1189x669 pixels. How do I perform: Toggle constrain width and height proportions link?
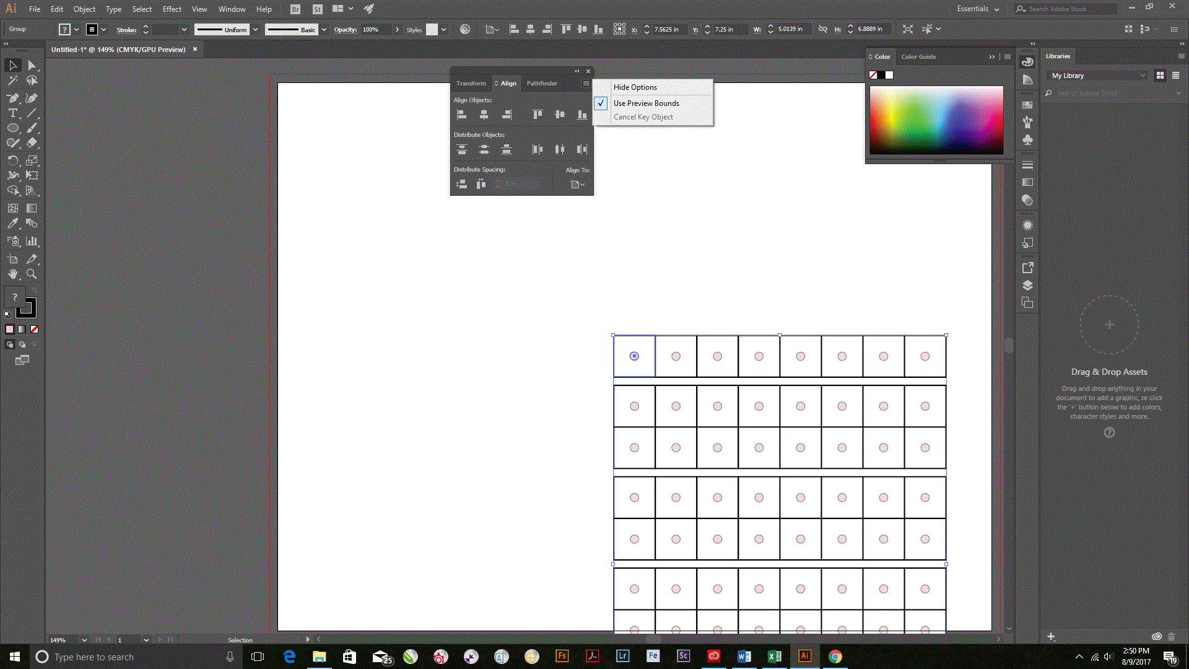(x=822, y=29)
